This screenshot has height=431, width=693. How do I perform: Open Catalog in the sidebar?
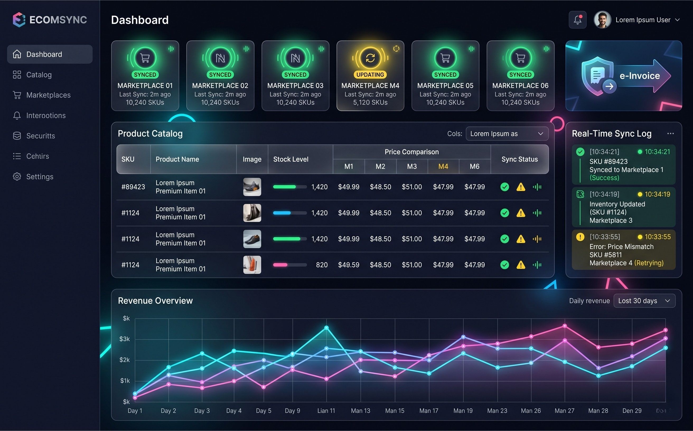point(39,75)
